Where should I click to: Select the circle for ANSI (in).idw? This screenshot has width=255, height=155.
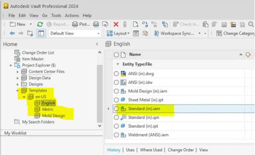pos(116,83)
